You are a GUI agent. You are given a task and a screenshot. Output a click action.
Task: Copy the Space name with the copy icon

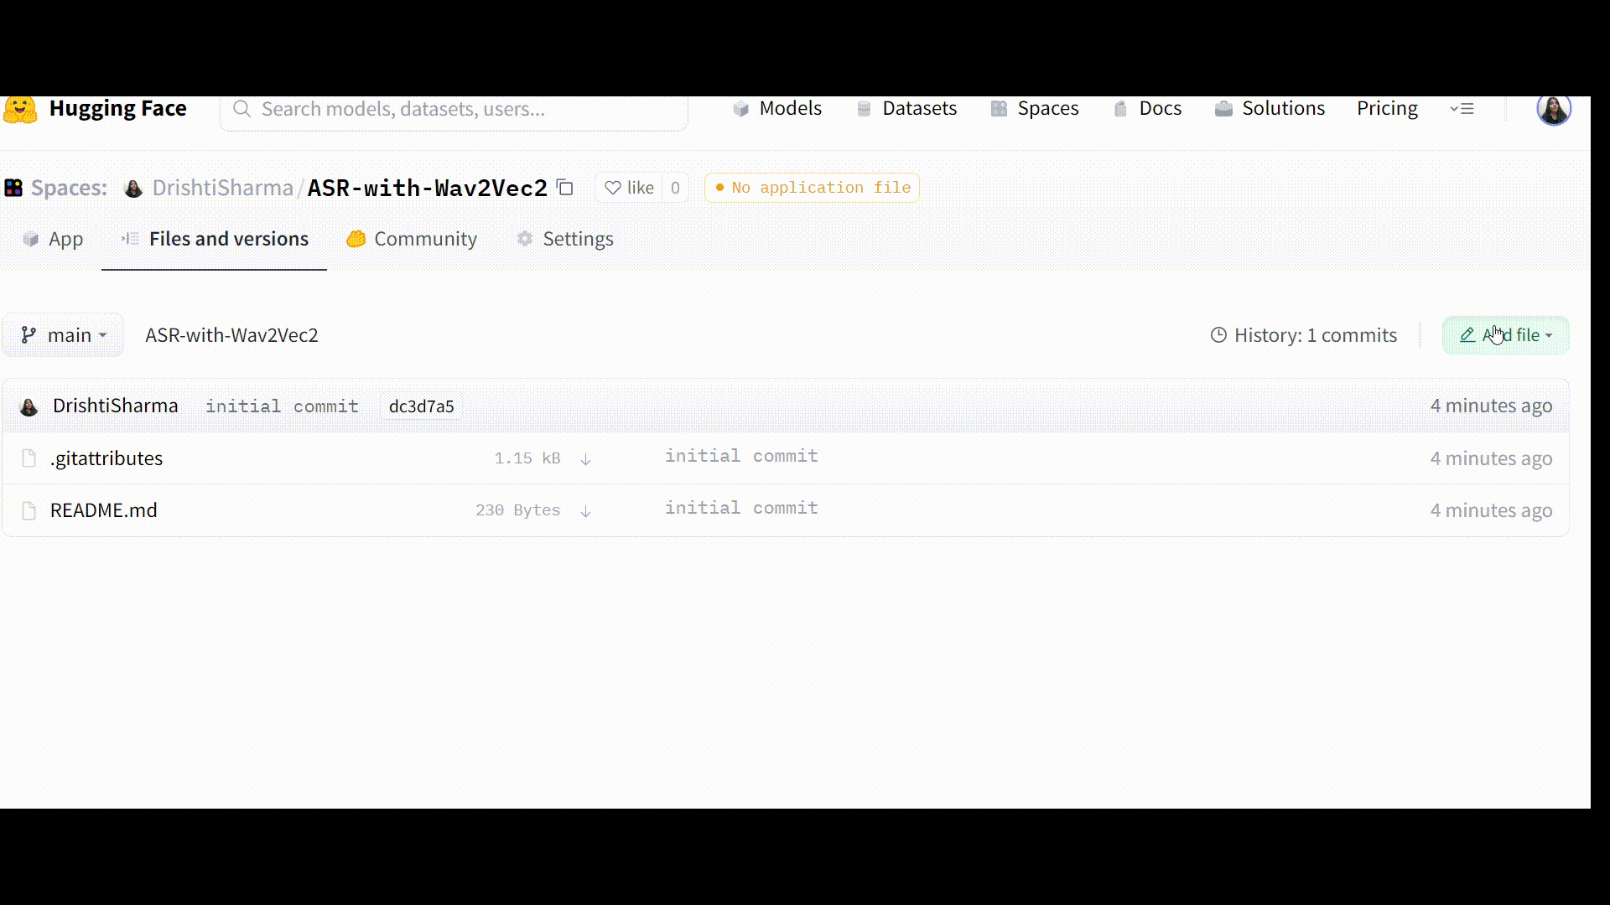pyautogui.click(x=565, y=188)
